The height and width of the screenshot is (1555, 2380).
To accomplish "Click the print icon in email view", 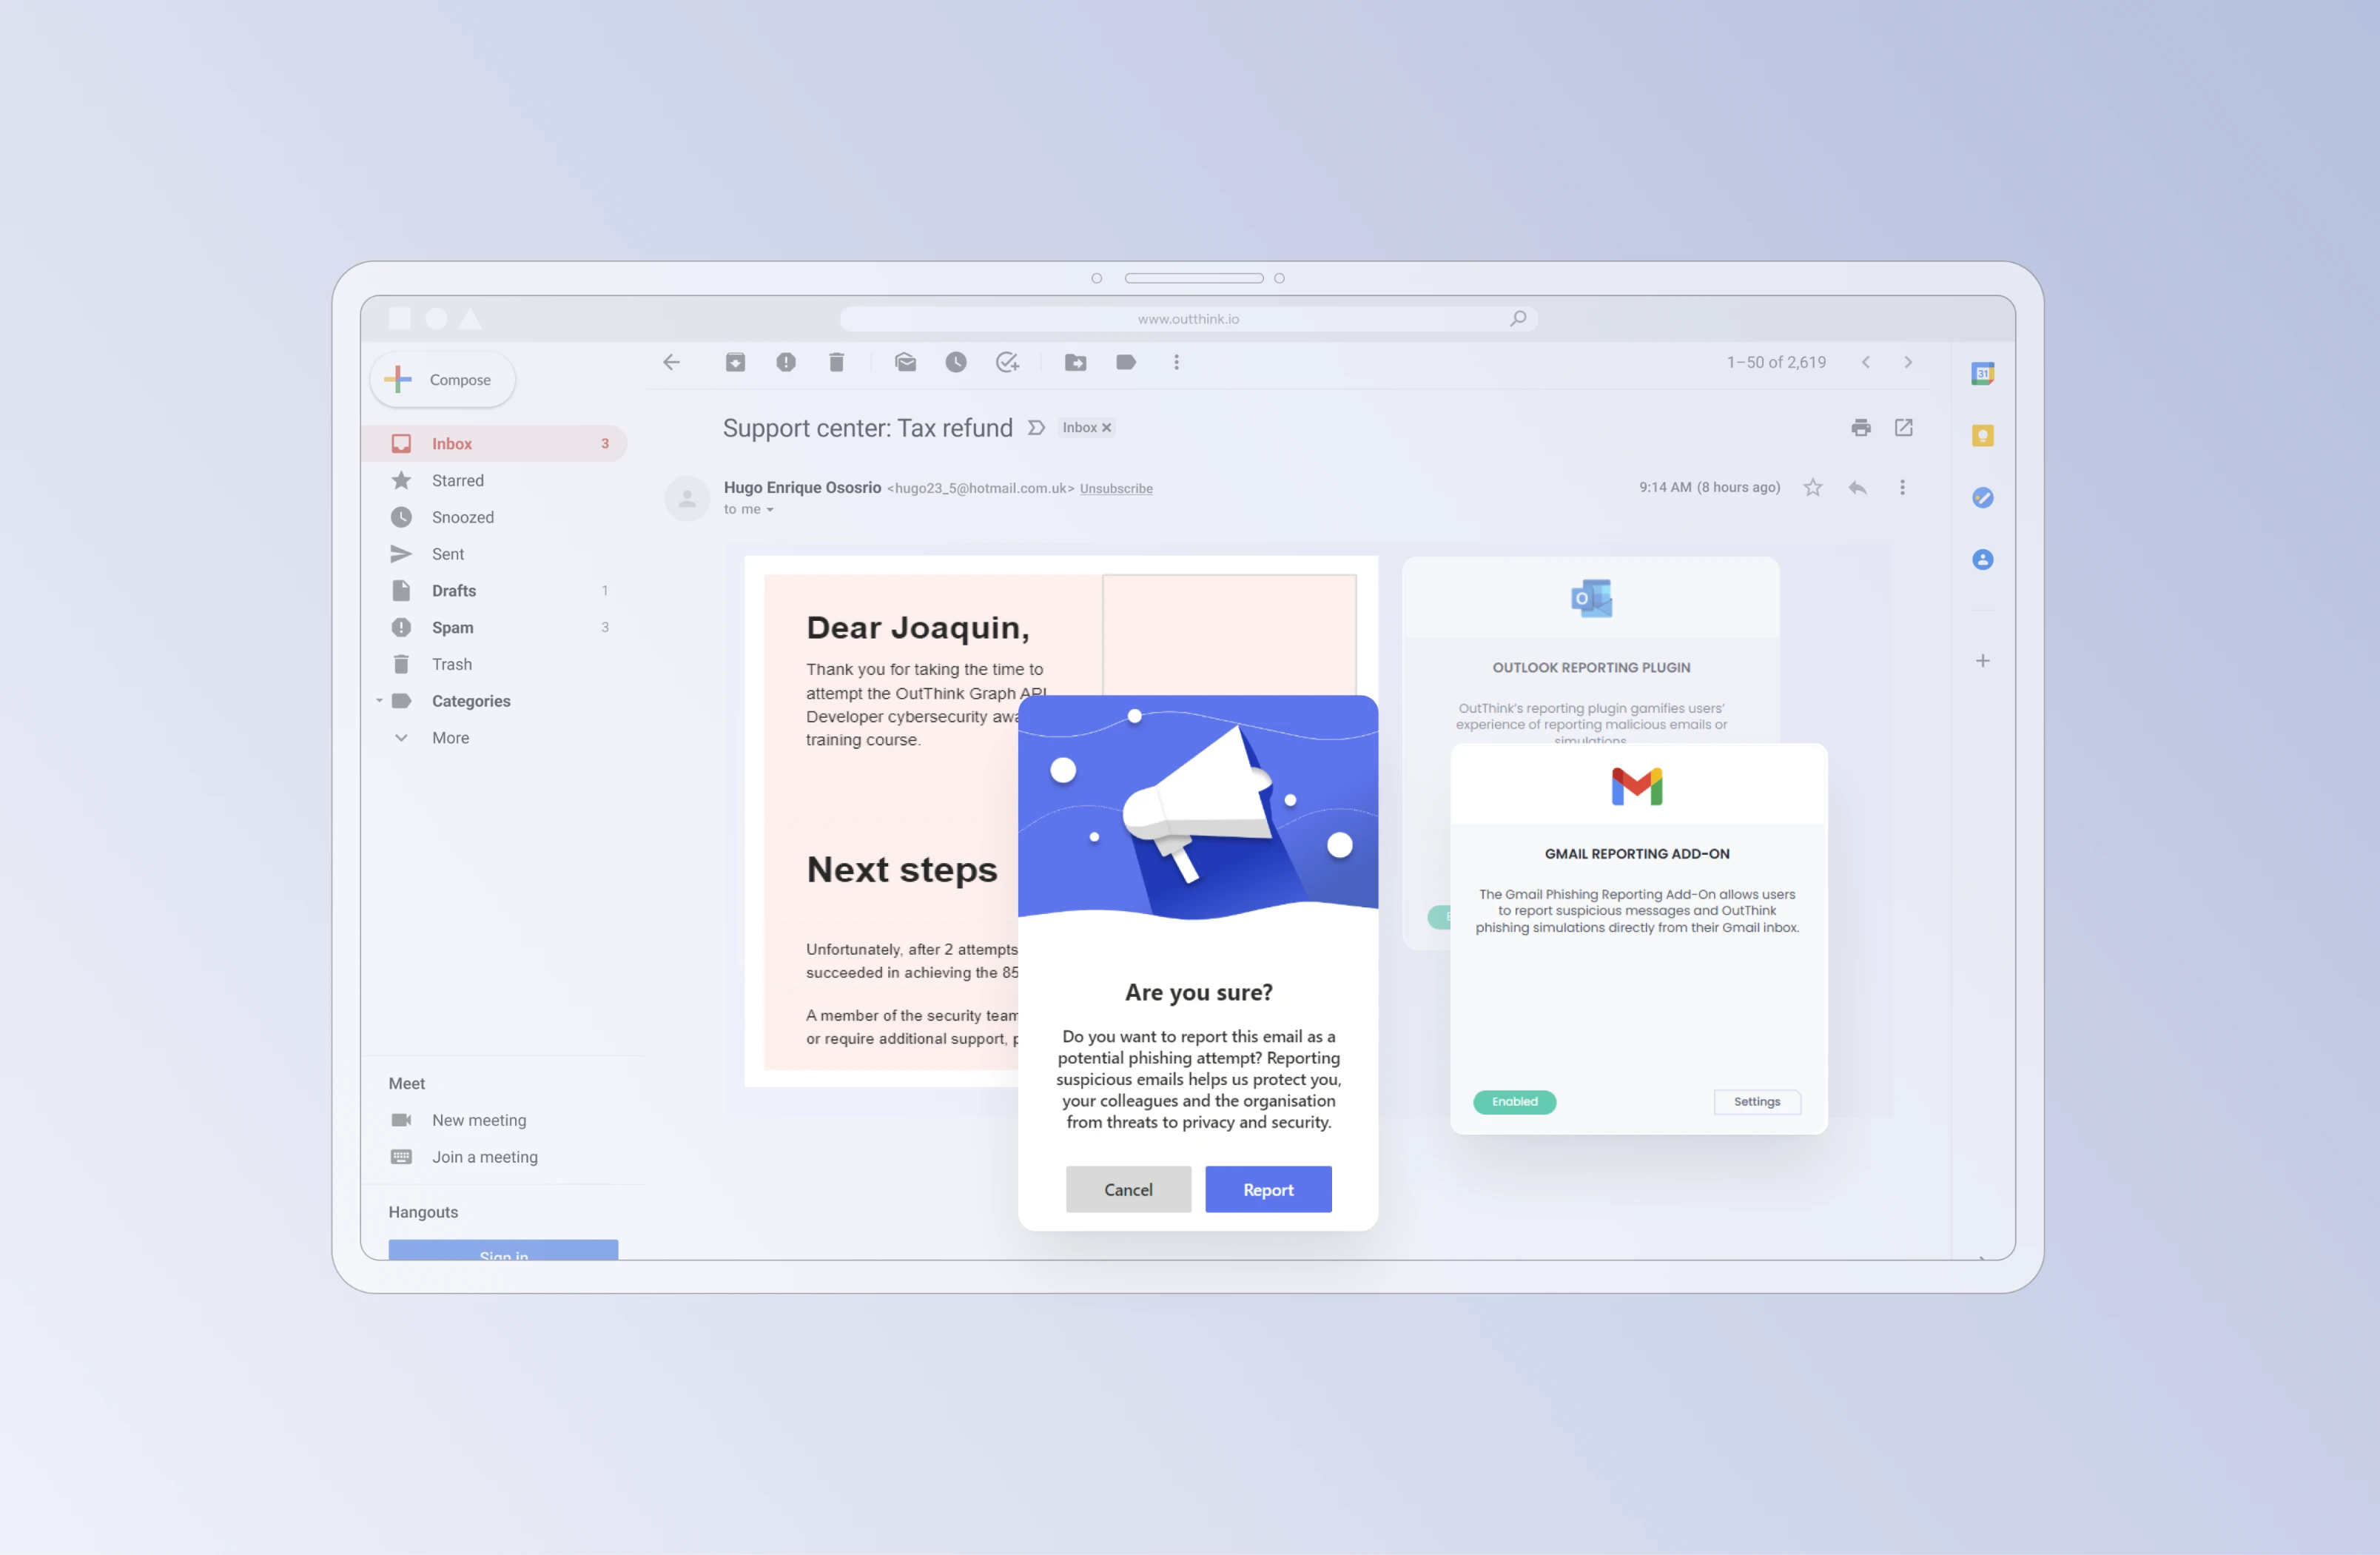I will click(1861, 427).
